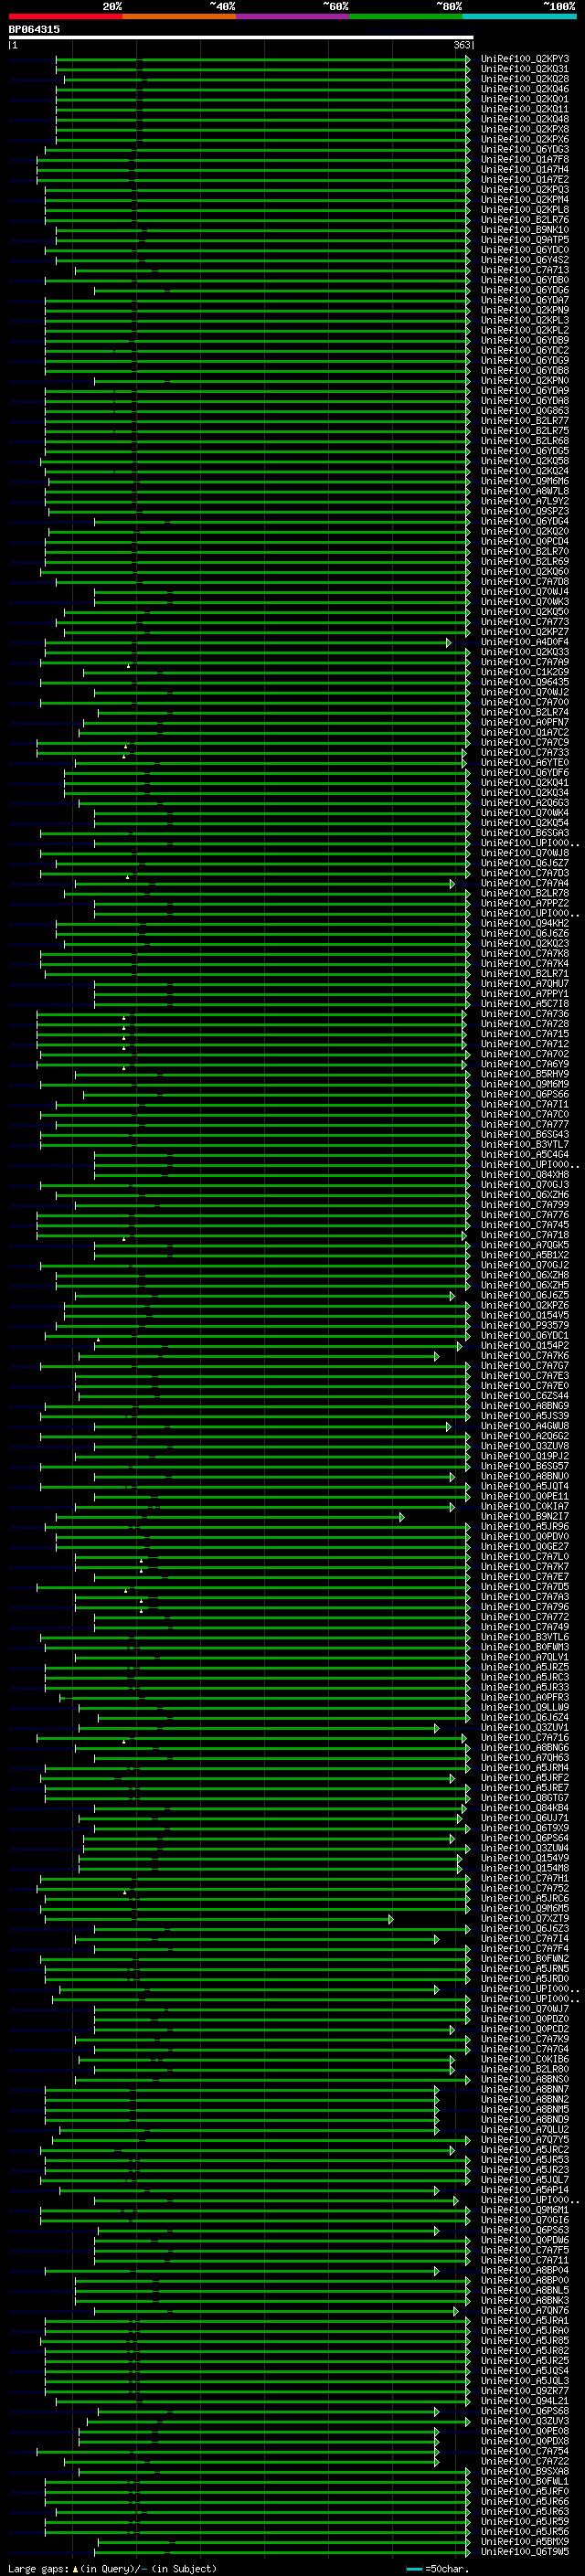Click the green alignment bar for UniRef100_B9N2I7
Screen dimensions: 585x2576
click(x=230, y=1516)
